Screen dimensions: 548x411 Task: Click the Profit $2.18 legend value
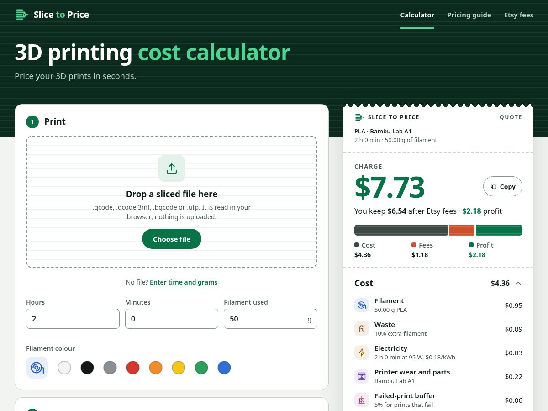point(477,255)
